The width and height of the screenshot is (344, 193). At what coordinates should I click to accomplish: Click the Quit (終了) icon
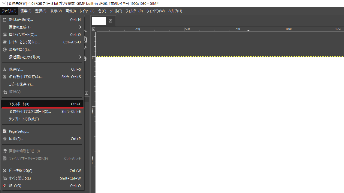[5, 186]
